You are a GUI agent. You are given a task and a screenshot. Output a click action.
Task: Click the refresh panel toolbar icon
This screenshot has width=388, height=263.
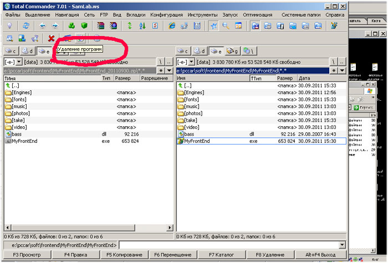pyautogui.click(x=26, y=25)
